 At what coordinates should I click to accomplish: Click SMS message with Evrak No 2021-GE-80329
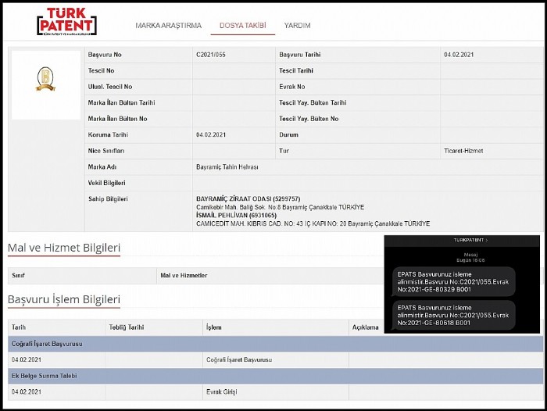pyautogui.click(x=453, y=282)
